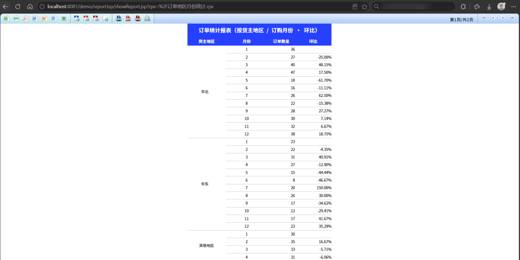
Task: Click the browser address bar URL
Action: pos(130,7)
